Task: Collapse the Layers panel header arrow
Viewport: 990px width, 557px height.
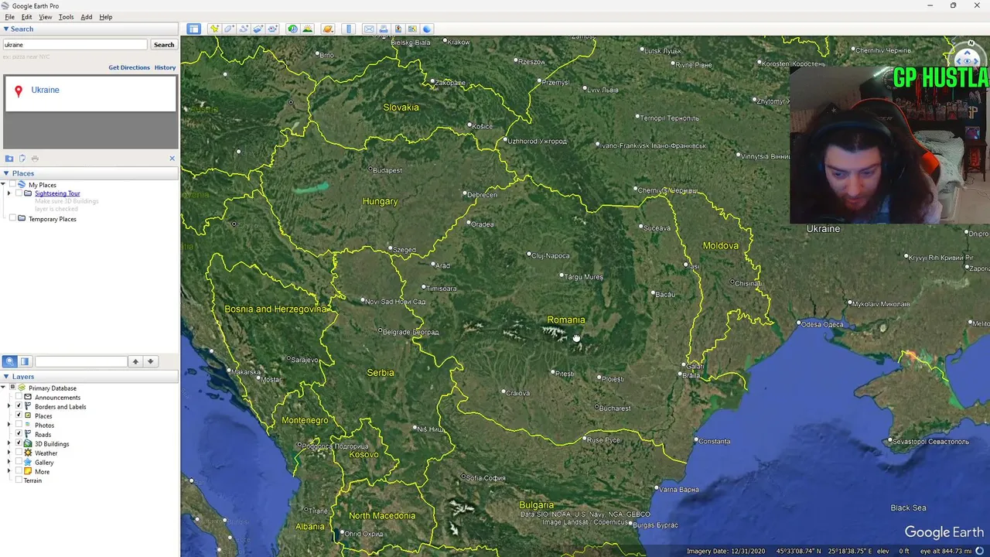Action: 6,377
